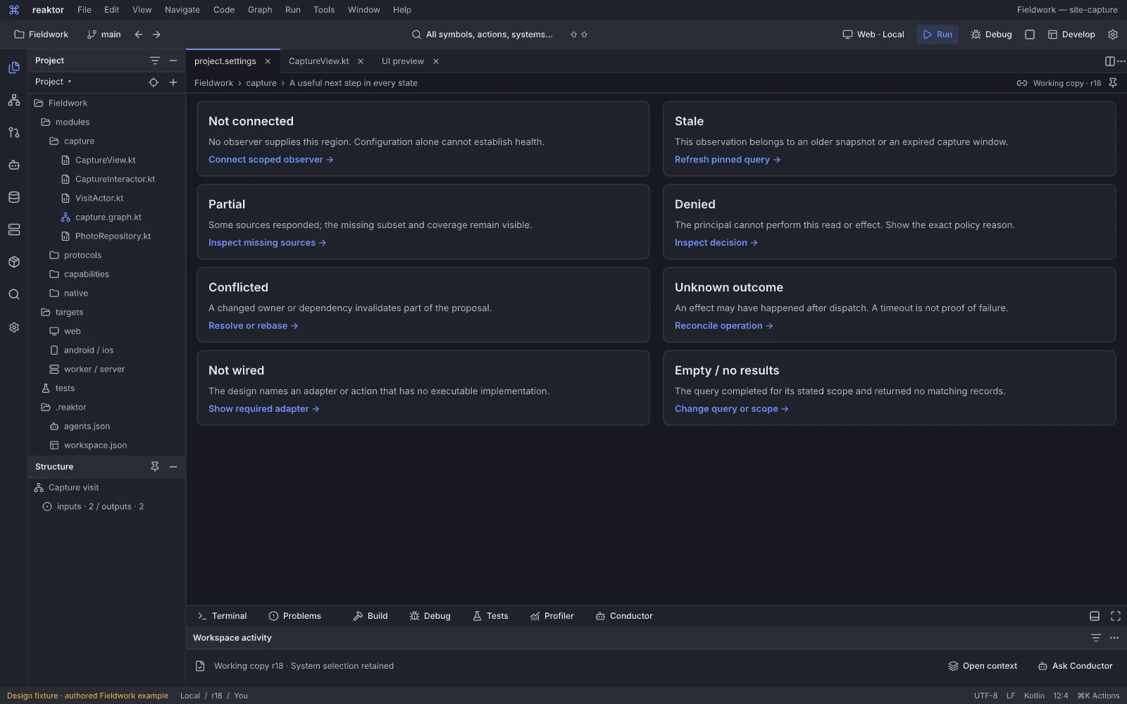
Task: Filter workspace activity list
Action: click(1096, 638)
